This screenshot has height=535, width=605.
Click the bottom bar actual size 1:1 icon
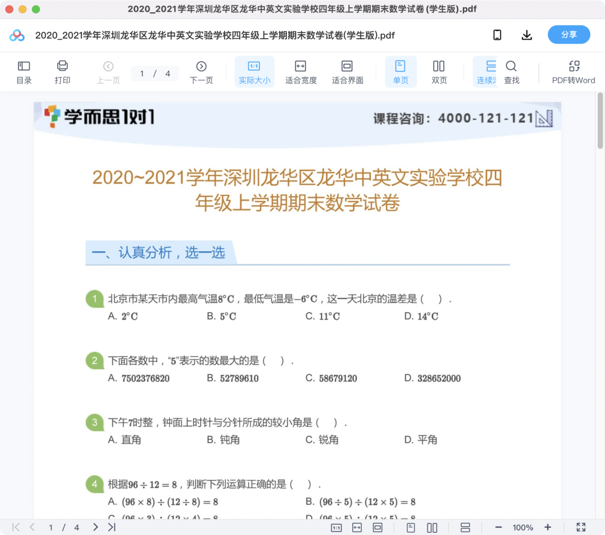coord(336,528)
